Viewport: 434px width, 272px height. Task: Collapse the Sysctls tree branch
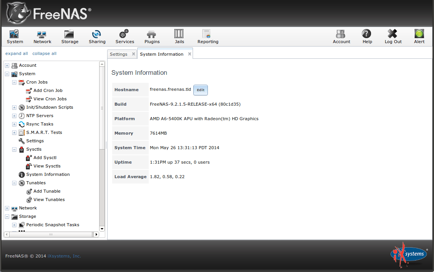14,149
